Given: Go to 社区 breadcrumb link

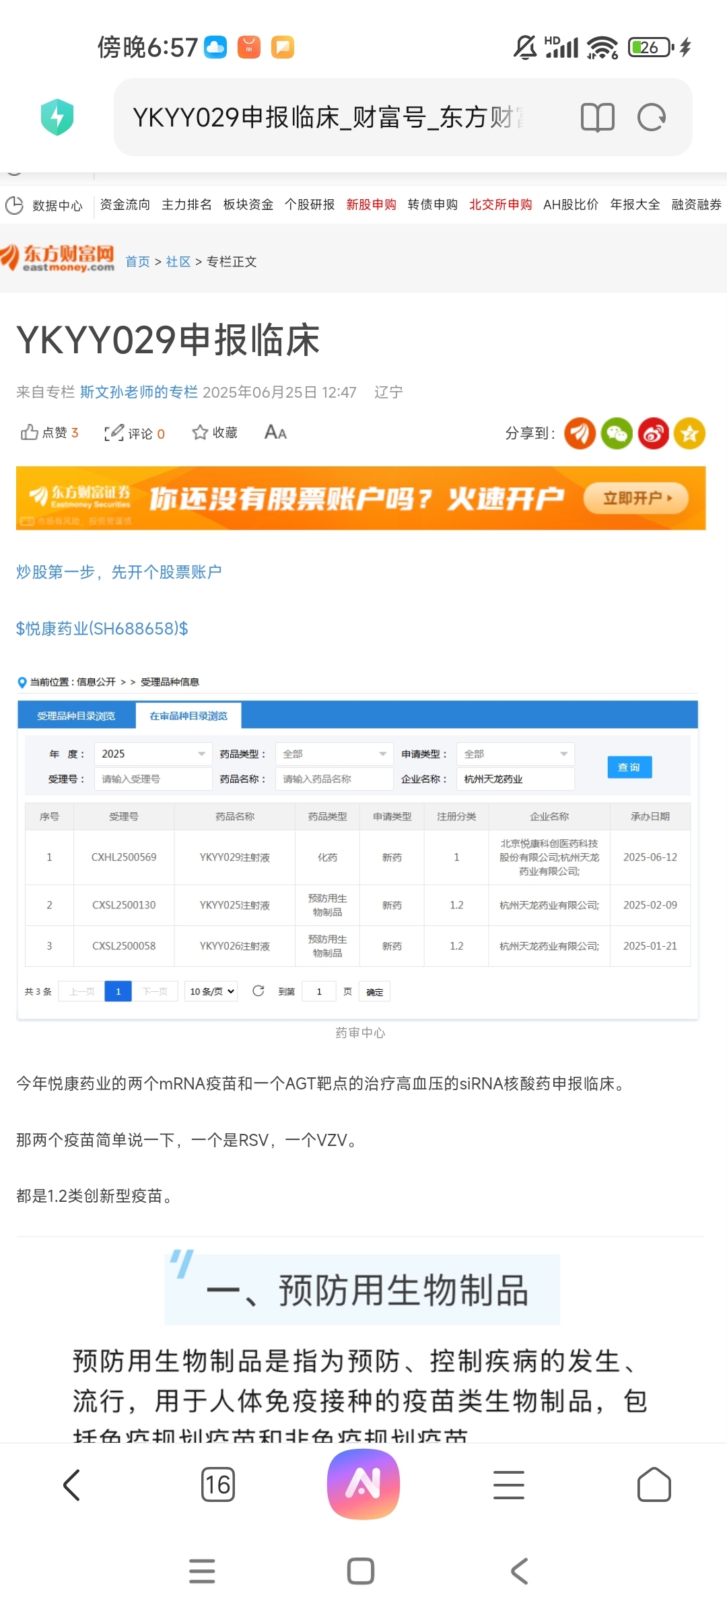Looking at the screenshot, I should pos(178,262).
